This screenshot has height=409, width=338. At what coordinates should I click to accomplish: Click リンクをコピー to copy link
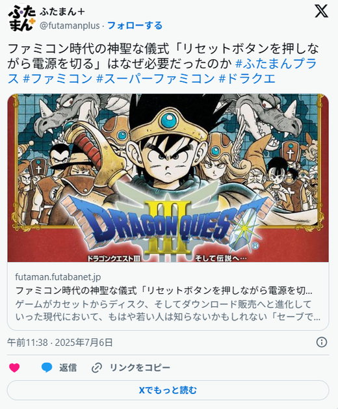point(140,368)
